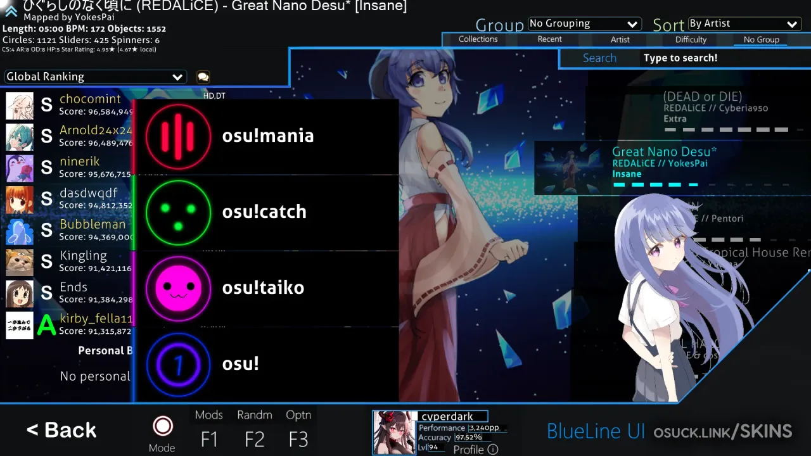
Task: Open the Global Ranking dropdown
Action: coord(96,77)
